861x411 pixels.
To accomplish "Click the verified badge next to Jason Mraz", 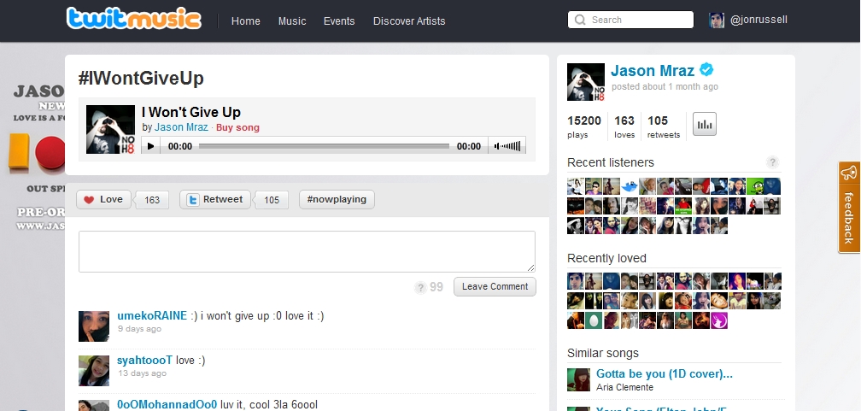I will click(x=706, y=70).
